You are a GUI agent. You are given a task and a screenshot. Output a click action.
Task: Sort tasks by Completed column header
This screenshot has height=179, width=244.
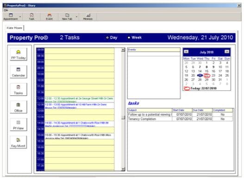(222, 110)
